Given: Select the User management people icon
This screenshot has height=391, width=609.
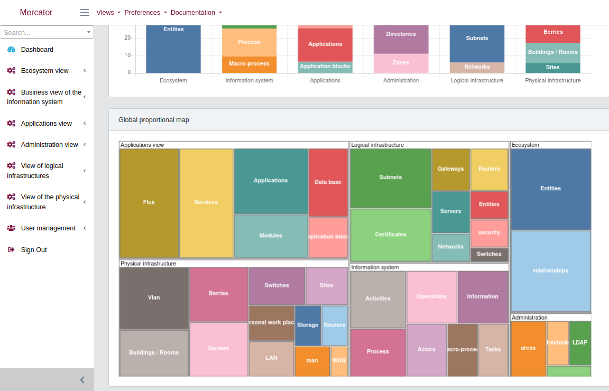Looking at the screenshot, I should (11, 228).
